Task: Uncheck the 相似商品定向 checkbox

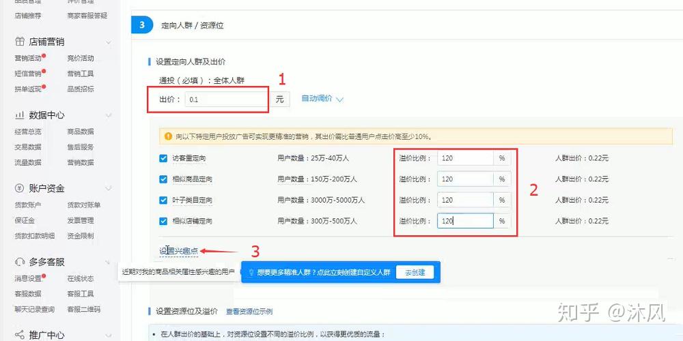Action: click(x=163, y=179)
